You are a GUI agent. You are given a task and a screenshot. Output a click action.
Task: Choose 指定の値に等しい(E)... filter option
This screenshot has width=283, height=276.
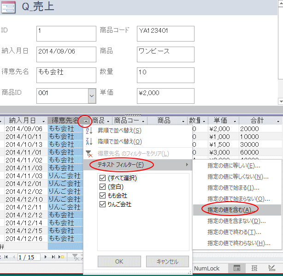pyautogui.click(x=237, y=166)
